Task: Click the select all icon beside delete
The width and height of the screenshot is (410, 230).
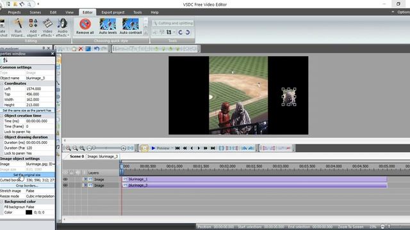Action: [x=88, y=49]
